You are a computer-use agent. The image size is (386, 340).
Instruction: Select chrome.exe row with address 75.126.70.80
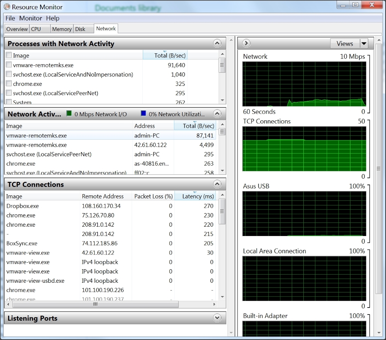coord(110,215)
